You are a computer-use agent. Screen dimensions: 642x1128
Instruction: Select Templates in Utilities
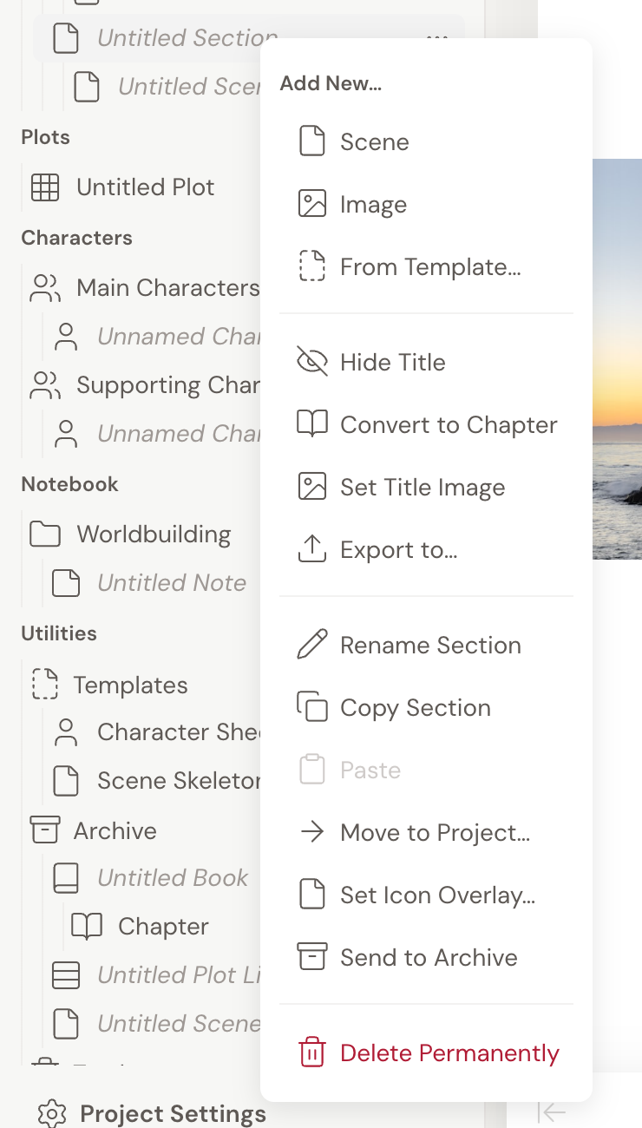point(130,685)
